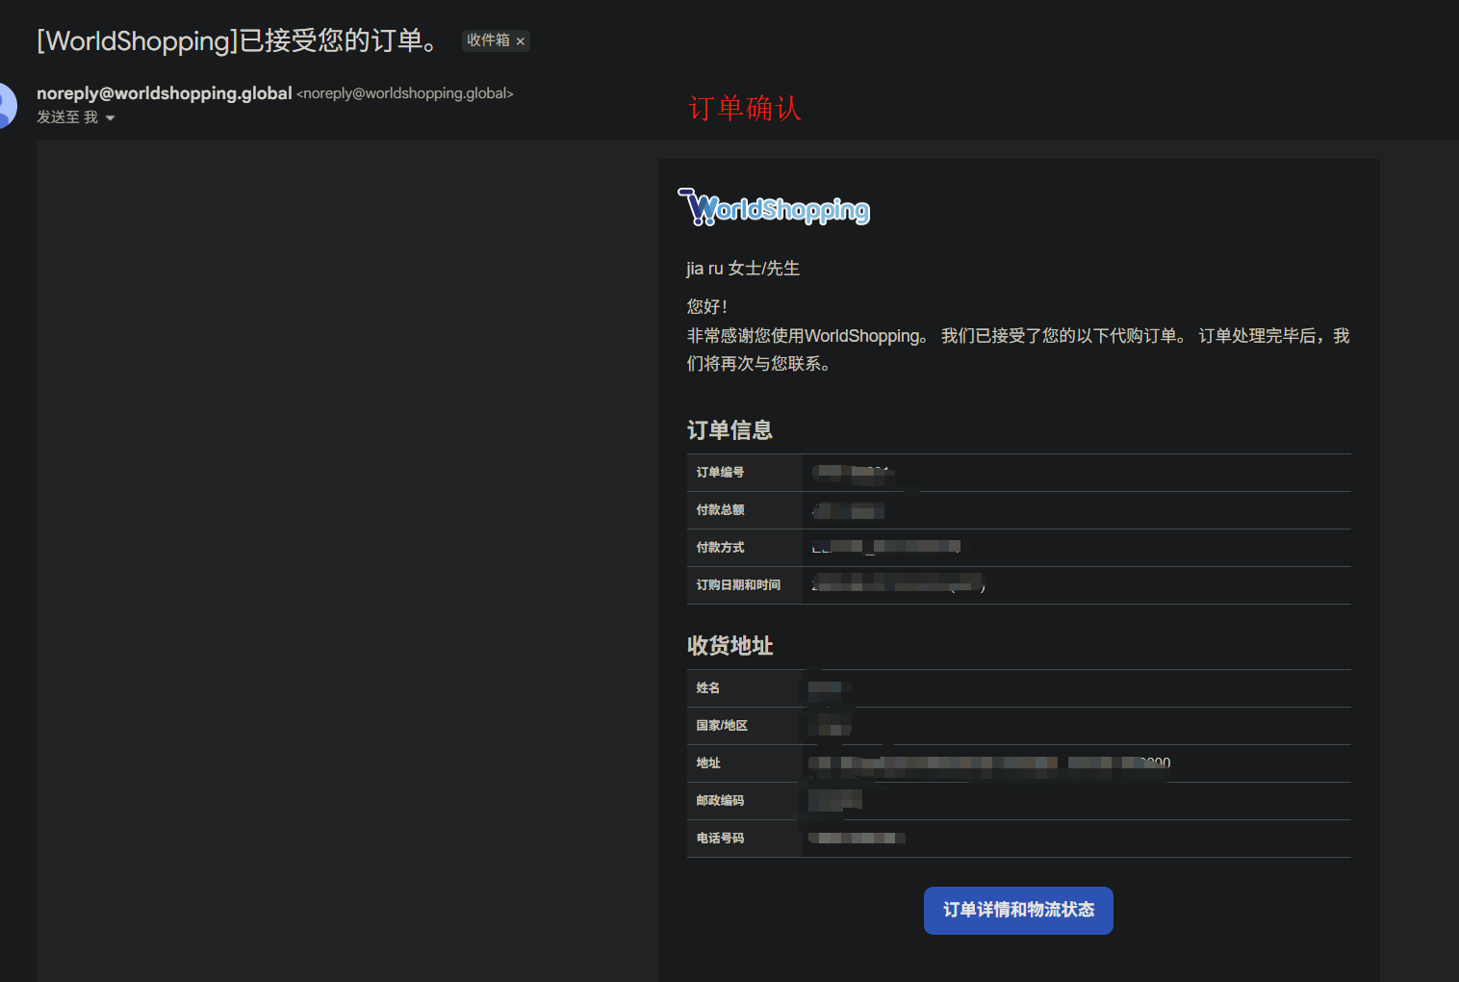1459x982 pixels.
Task: Click the greeting jia ru 女士/先生
Action: [743, 269]
